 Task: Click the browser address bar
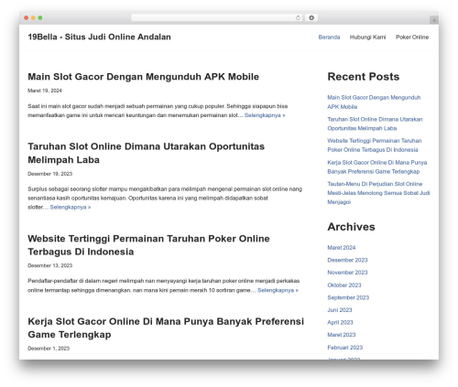pos(217,18)
